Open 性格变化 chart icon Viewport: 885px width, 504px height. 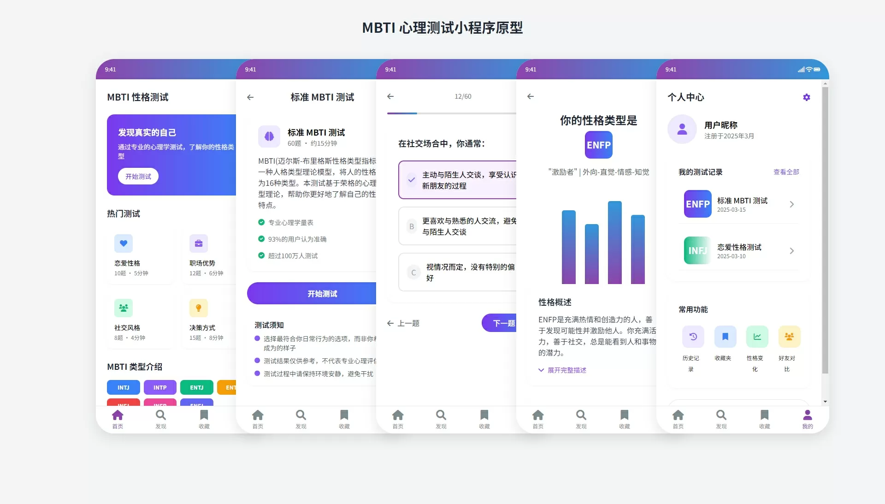click(757, 337)
